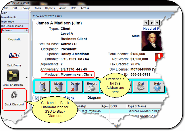The height and width of the screenshot is (131, 185).
Task: Click the Add record button
Action: click(x=42, y=86)
